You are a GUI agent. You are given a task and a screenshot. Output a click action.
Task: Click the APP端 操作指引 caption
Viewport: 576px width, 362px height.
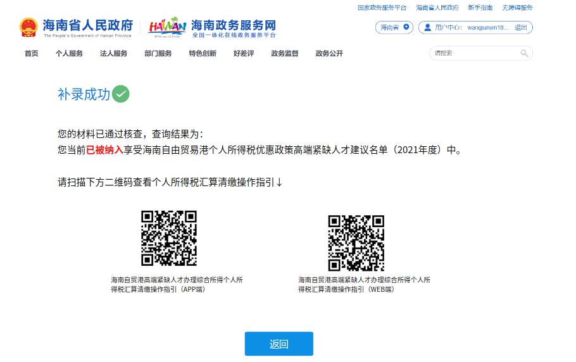[x=177, y=285]
